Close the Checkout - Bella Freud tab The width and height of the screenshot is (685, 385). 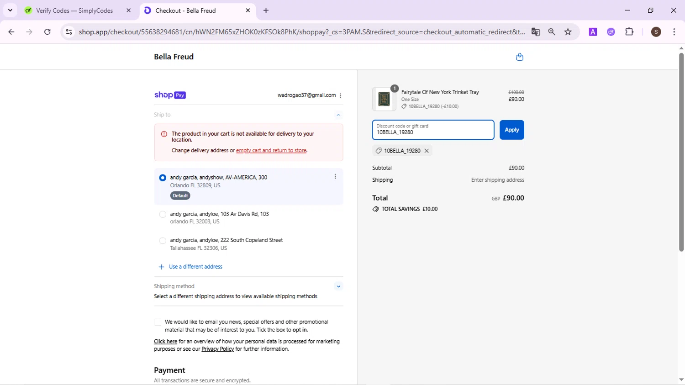coord(248,11)
